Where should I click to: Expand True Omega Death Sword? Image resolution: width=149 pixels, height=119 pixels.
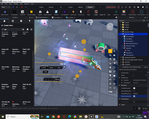(121, 60)
